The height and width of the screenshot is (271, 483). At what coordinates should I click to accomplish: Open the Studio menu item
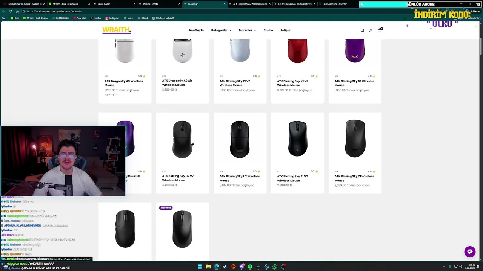point(268,30)
